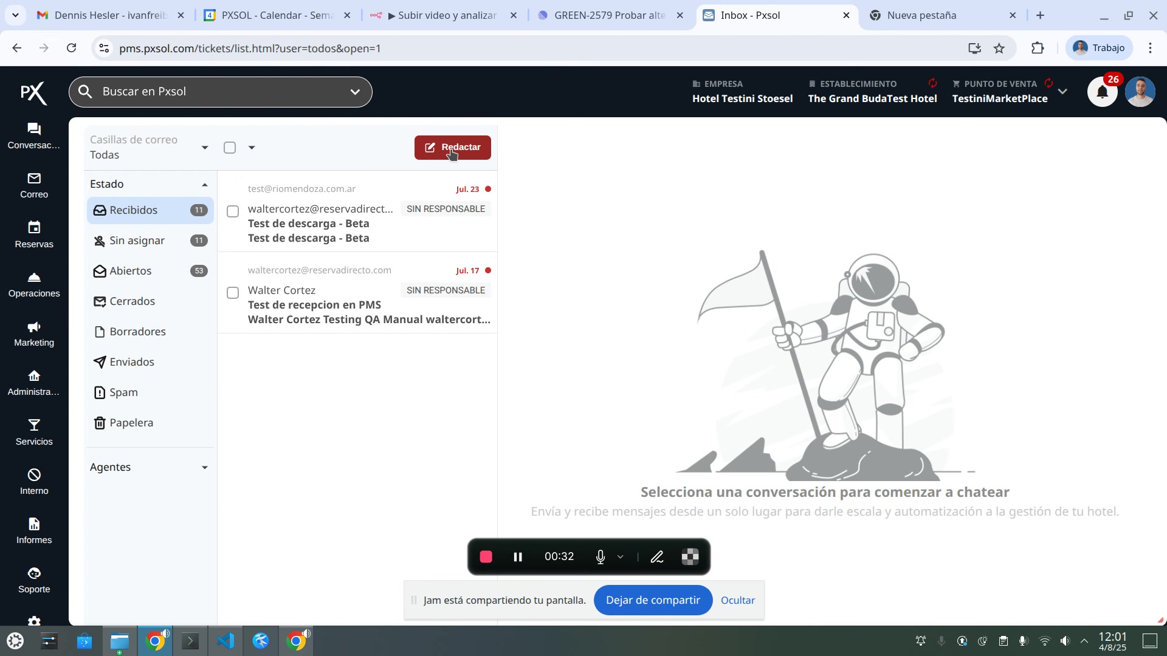Stop the Jam recording with the red square

click(x=486, y=557)
